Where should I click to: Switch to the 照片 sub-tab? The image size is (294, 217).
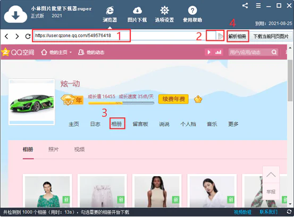coord(54,150)
